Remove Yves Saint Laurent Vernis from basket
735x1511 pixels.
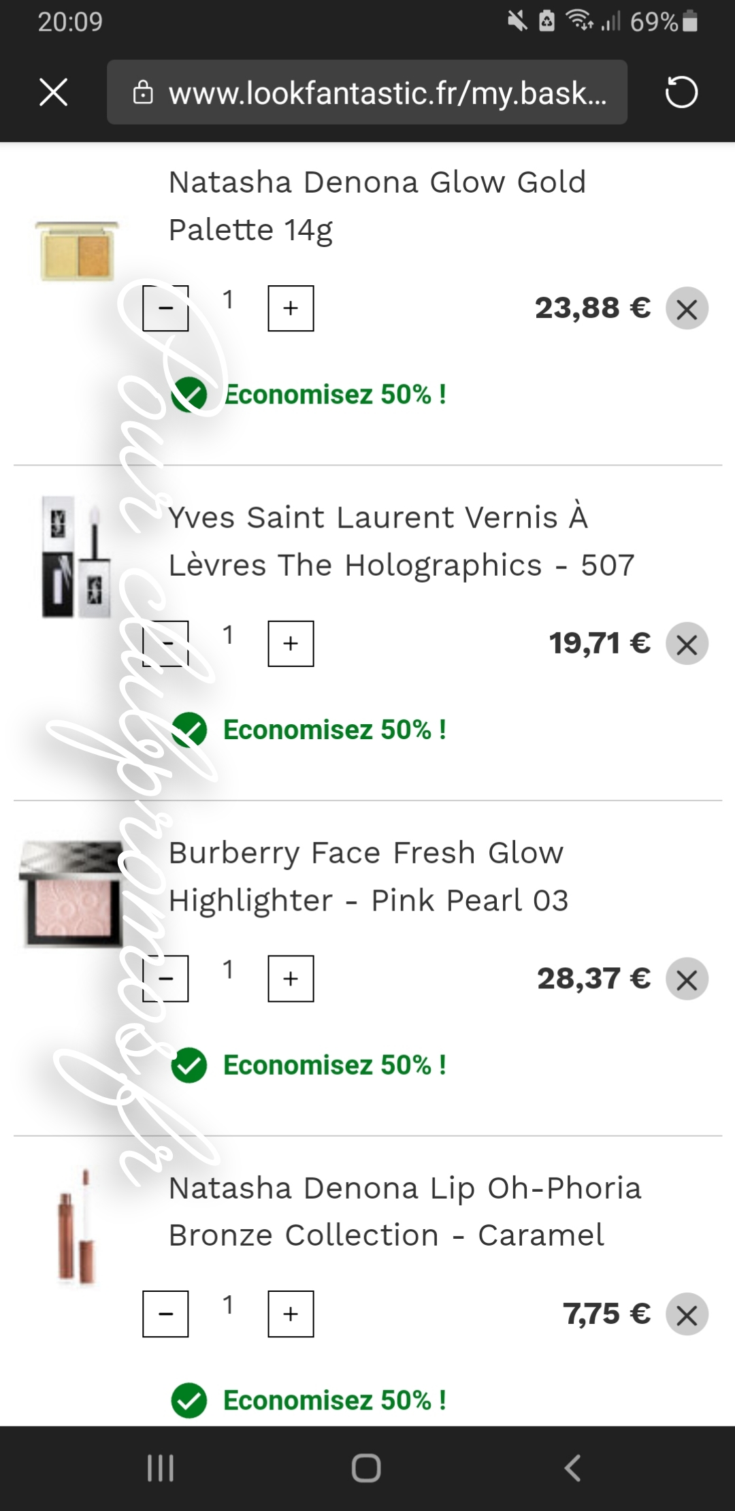pyautogui.click(x=687, y=644)
